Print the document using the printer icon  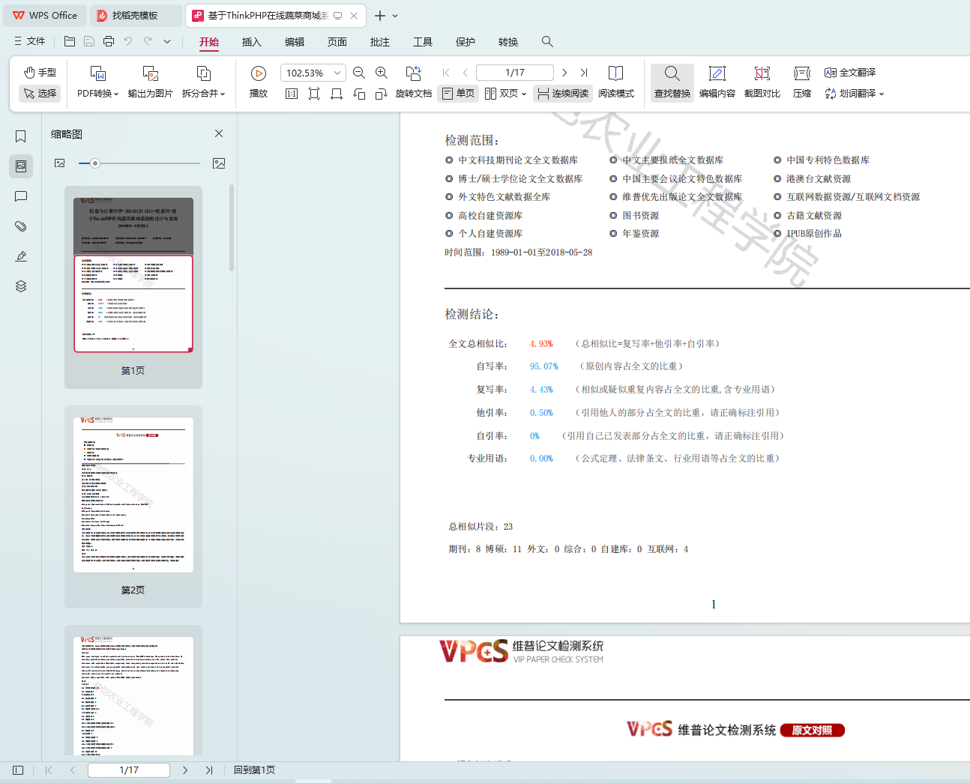point(109,41)
